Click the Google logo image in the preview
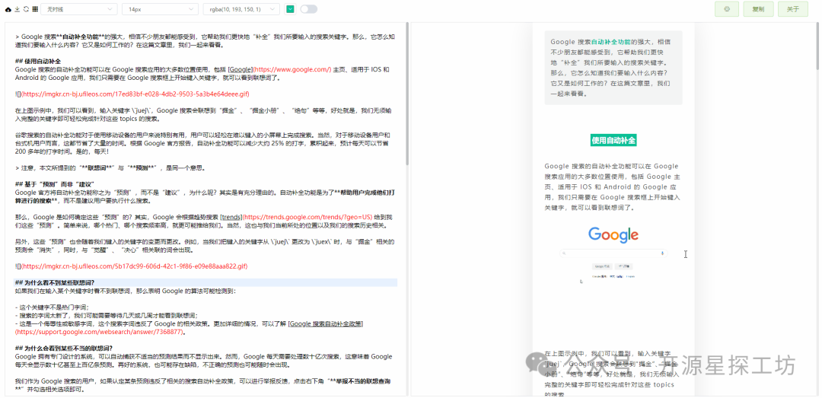Screen dimensions: 822x398 tap(613, 234)
